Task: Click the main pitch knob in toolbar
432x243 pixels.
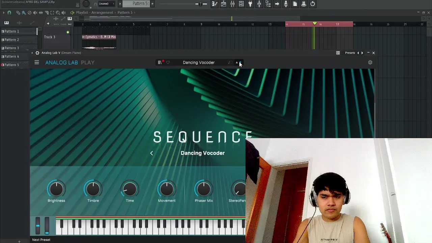Action: point(86,4)
